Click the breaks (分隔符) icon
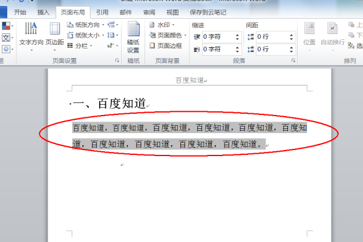The height and width of the screenshot is (242, 363). (113, 25)
